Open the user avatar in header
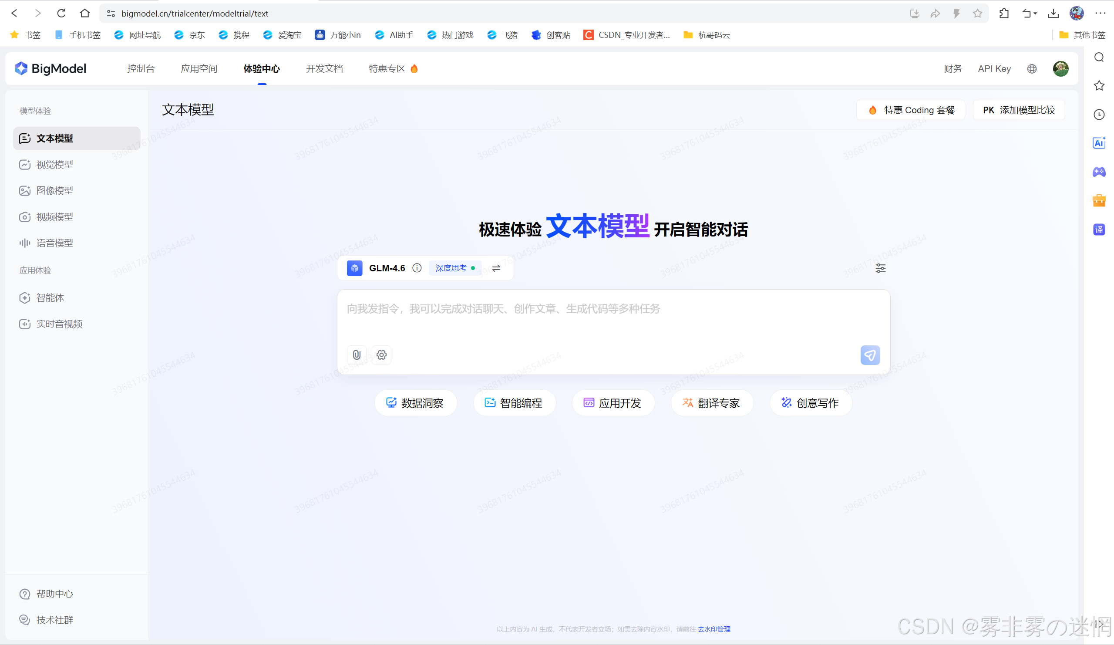Viewport: 1114px width, 645px height. coord(1060,68)
